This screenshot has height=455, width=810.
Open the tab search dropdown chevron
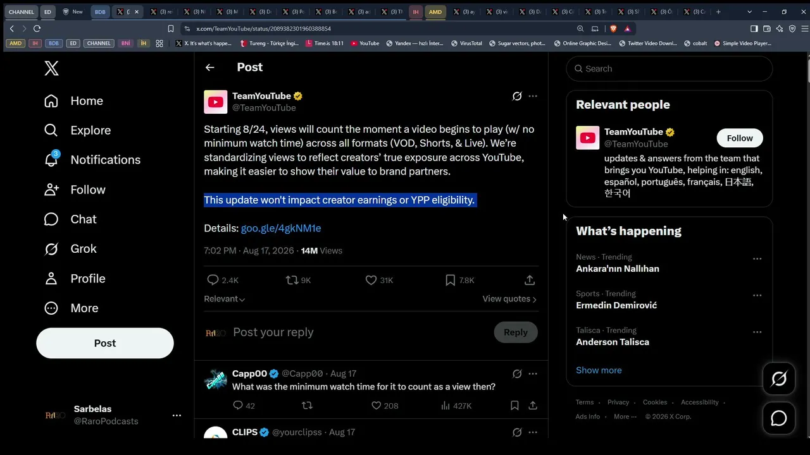pyautogui.click(x=750, y=12)
